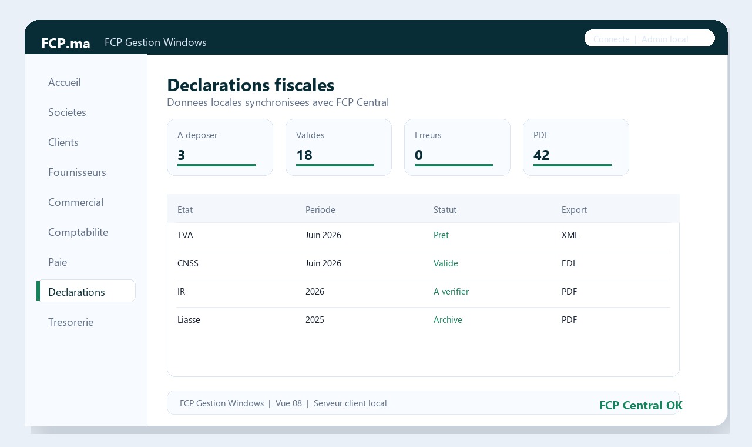Click the FCP Gestion Windows title
This screenshot has width=752, height=447.
coord(156,42)
